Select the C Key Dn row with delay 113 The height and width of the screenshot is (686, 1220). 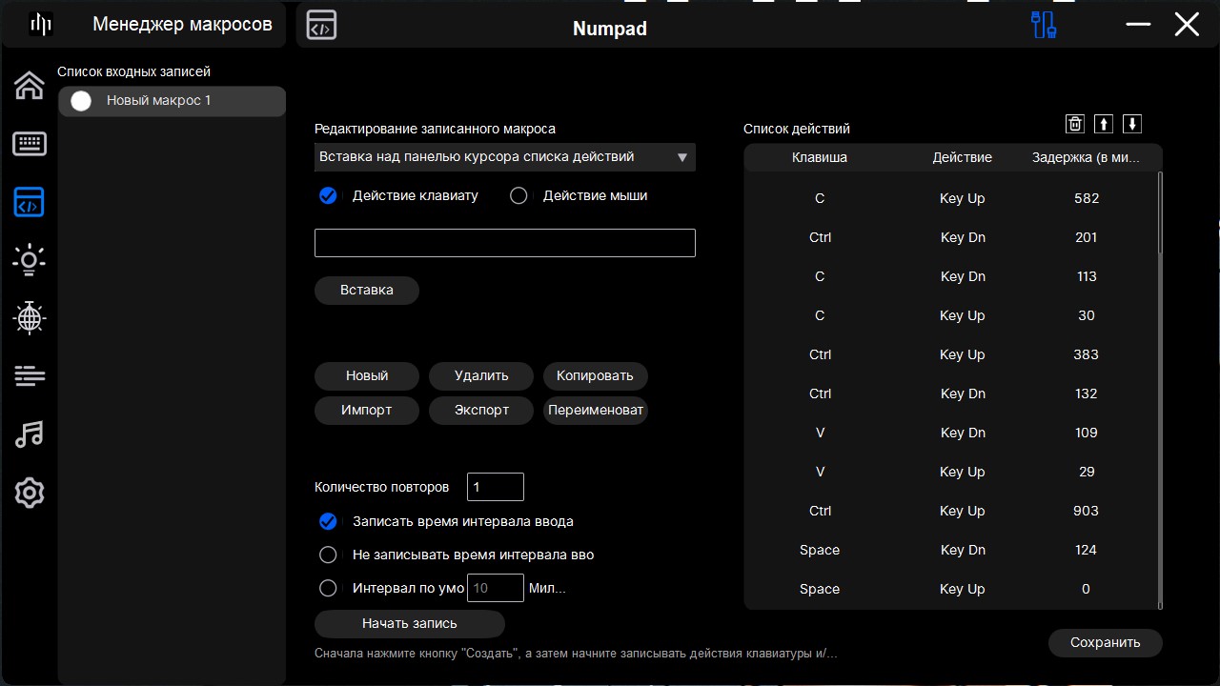(x=950, y=276)
